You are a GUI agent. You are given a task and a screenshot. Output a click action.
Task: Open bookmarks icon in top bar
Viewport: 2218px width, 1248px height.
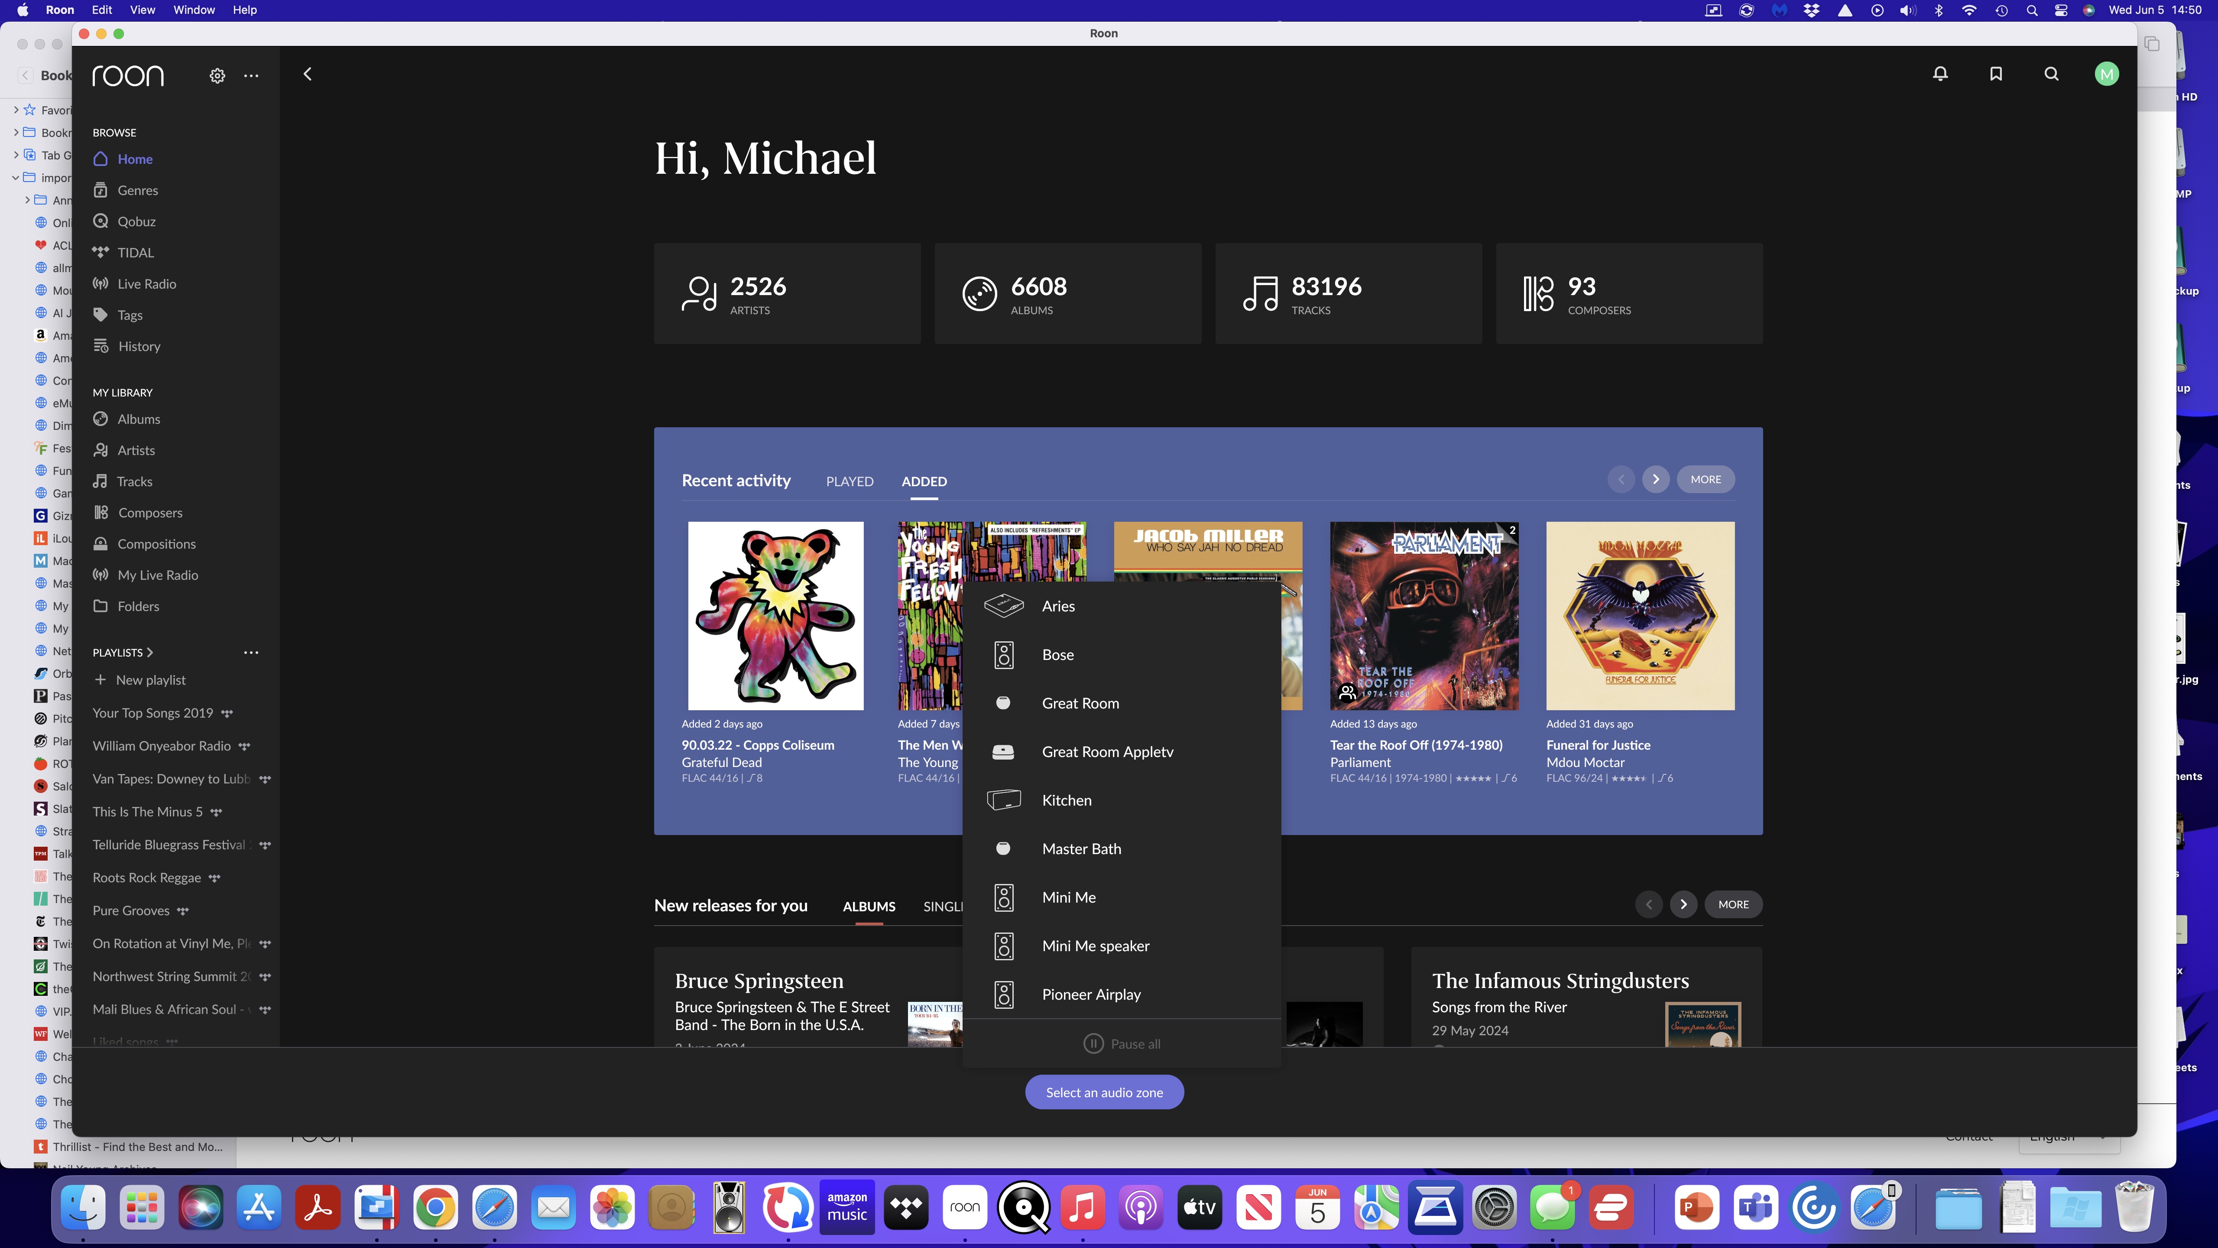[1996, 74]
